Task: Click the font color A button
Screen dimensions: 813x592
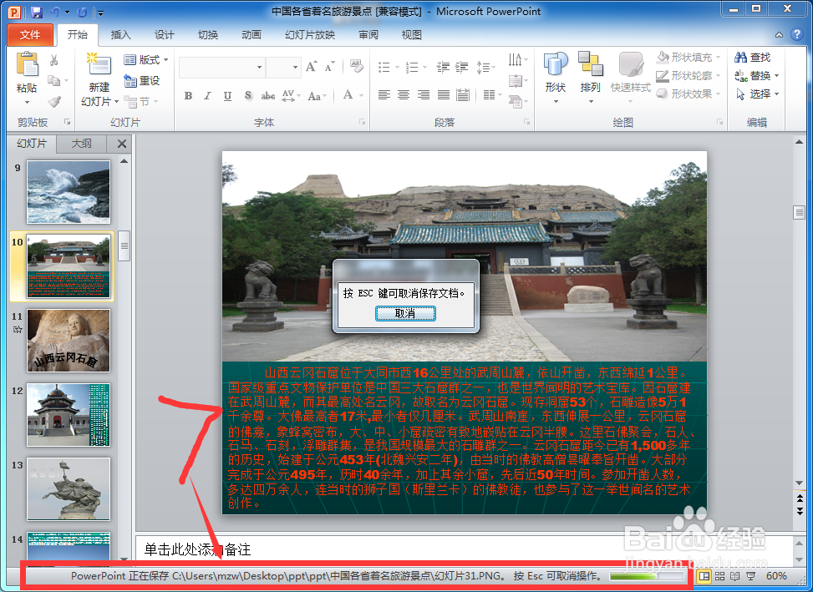Action: (x=348, y=95)
